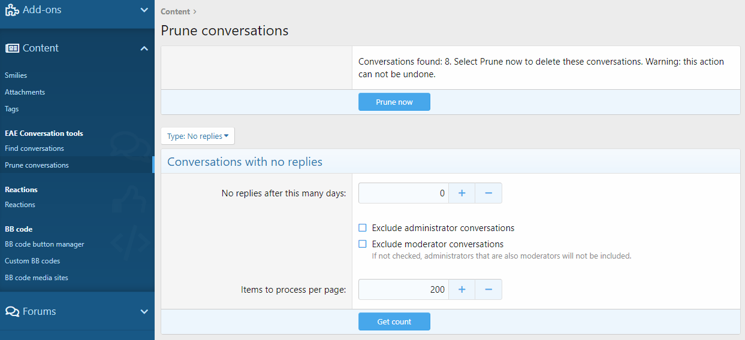Open Smilies from the sidebar

(x=16, y=75)
